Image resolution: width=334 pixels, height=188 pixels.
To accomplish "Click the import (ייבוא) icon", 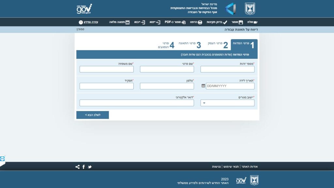I will [143, 22].
